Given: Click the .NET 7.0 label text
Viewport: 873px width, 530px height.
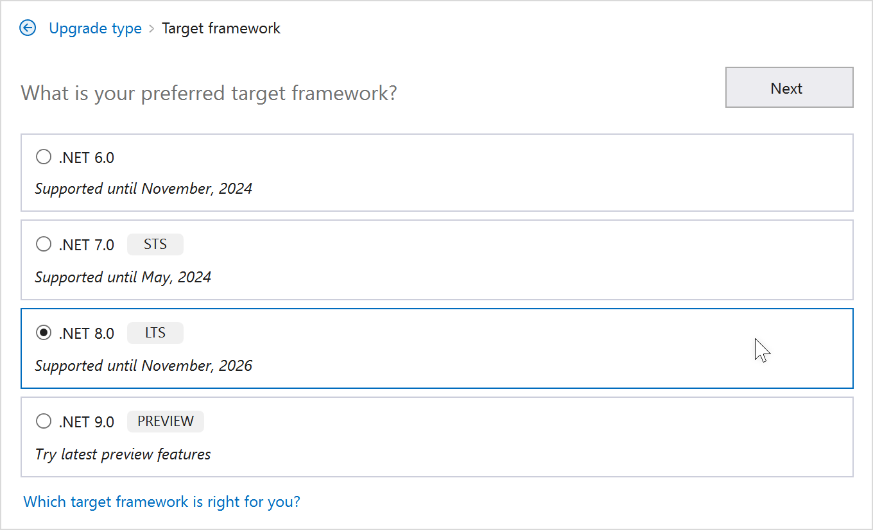Looking at the screenshot, I should click(87, 245).
